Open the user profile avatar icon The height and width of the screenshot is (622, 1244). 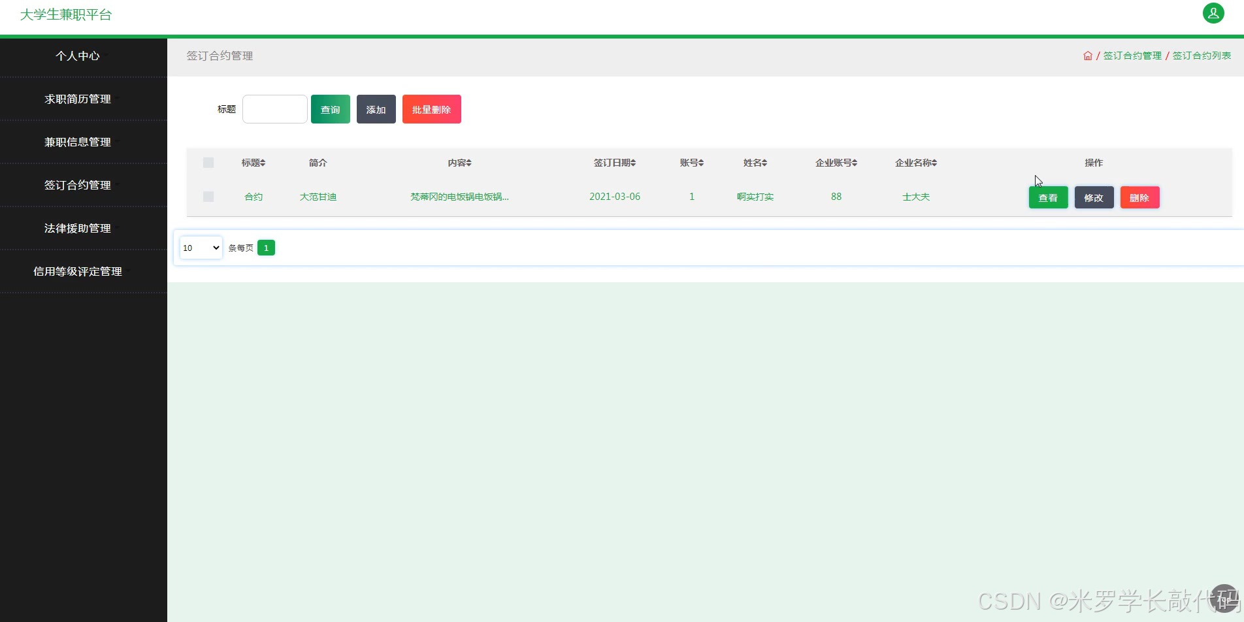point(1213,13)
